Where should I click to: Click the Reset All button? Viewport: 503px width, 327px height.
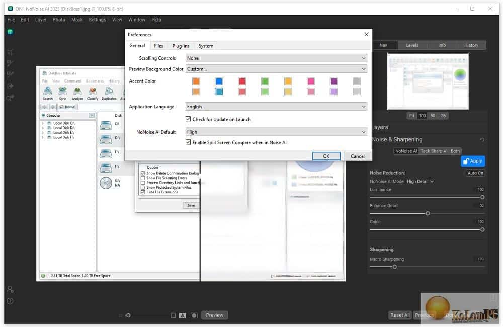(400, 315)
